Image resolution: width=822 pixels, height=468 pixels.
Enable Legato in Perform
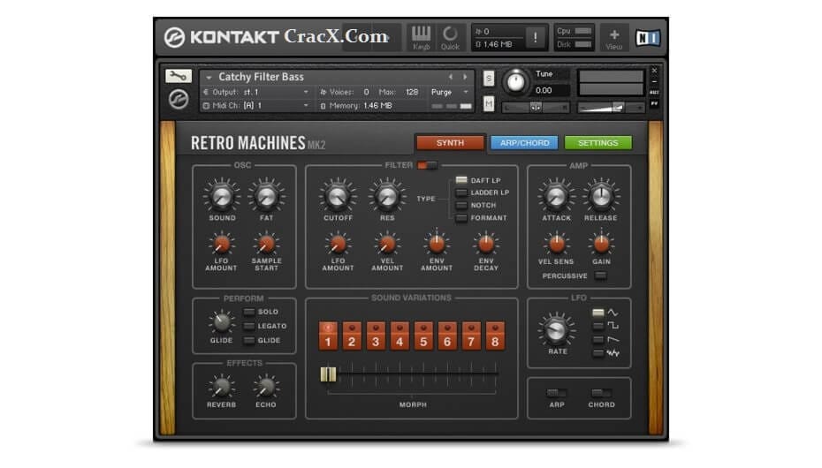[249, 326]
